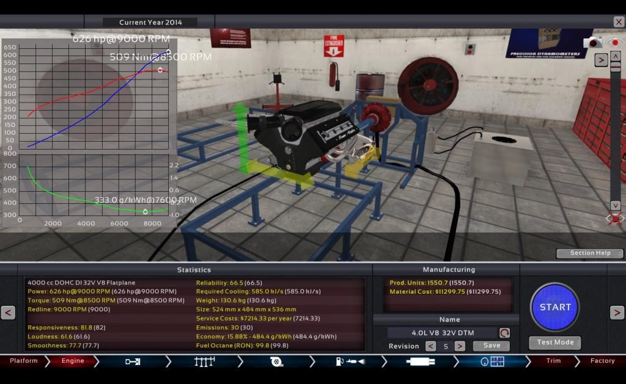Click the Loudness: 61.6 statistic

[59, 336]
